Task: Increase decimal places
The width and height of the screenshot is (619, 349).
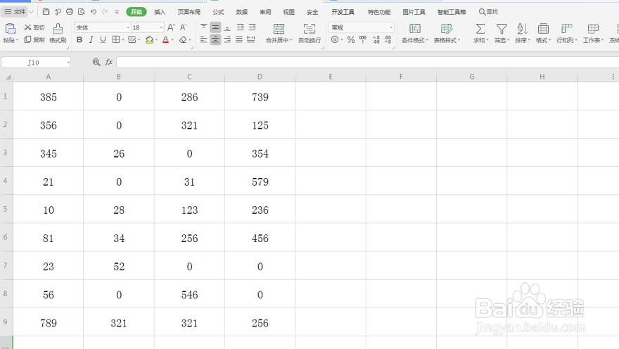Action: 376,39
